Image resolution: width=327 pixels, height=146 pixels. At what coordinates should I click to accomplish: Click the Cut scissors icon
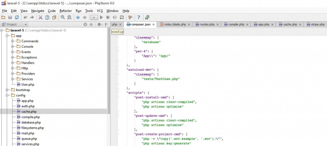[41, 17]
